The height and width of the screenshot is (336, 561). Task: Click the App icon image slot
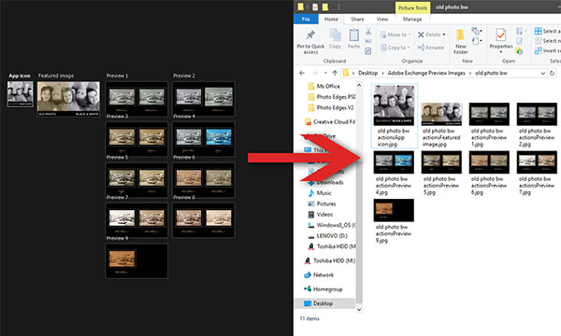coord(21,94)
